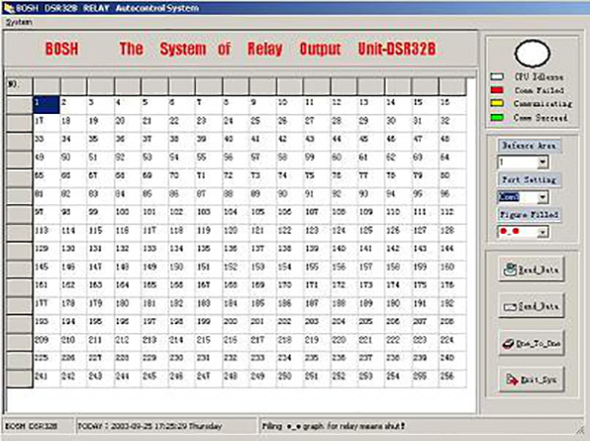Expand the Port Setting combo box

(x=542, y=197)
